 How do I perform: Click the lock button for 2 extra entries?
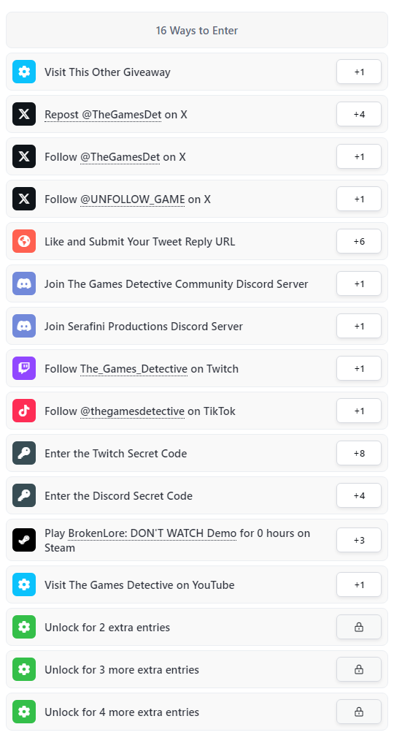click(359, 627)
